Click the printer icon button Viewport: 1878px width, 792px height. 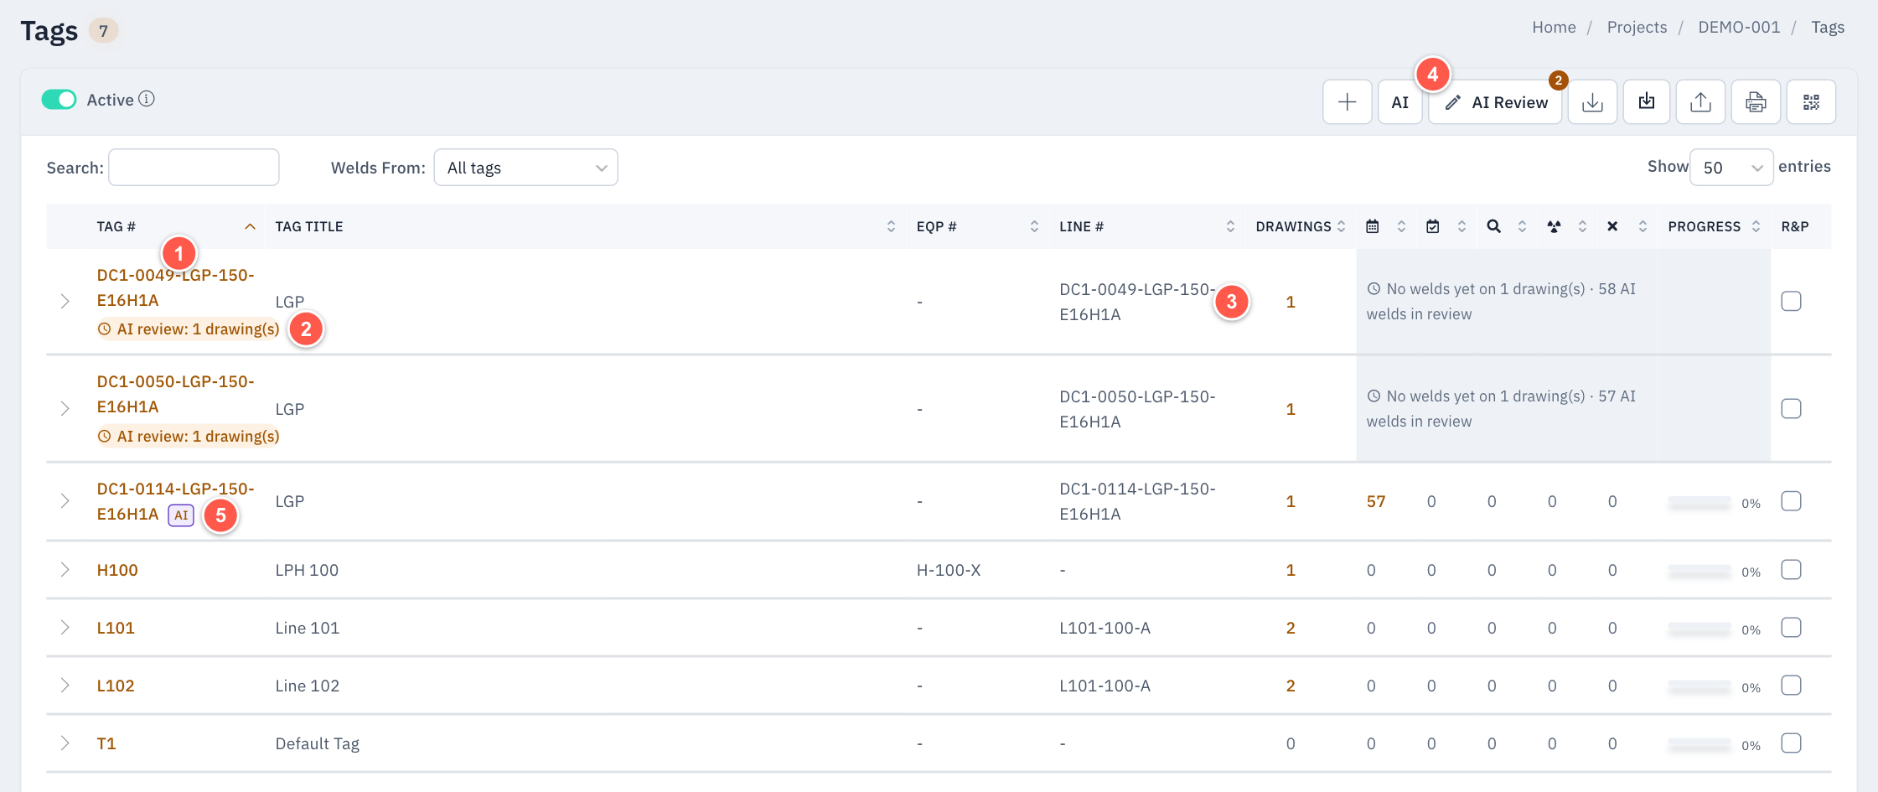pos(1756,102)
